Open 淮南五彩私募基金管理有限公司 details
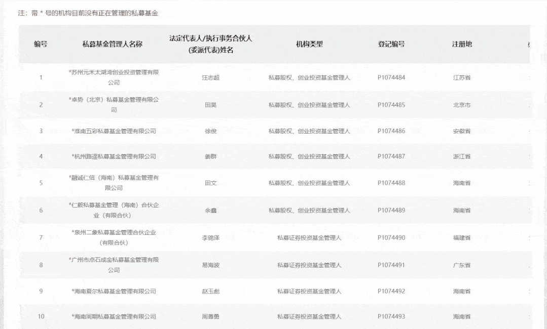 114,131
